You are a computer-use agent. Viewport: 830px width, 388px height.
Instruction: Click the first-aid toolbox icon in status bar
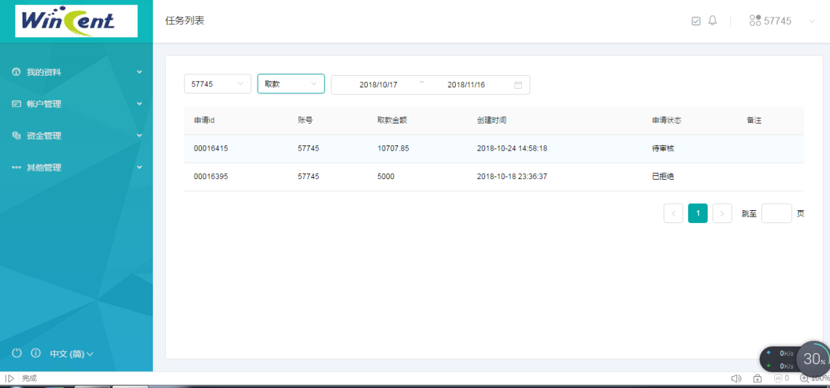757,378
